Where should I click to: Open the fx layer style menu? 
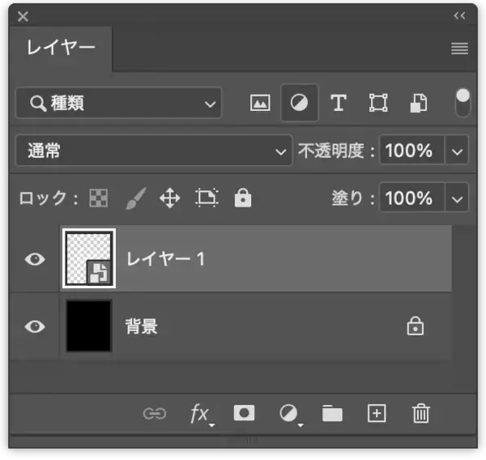[202, 415]
